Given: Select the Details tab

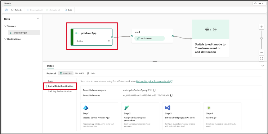Looking at the screenshot, I should click(x=51, y=66).
